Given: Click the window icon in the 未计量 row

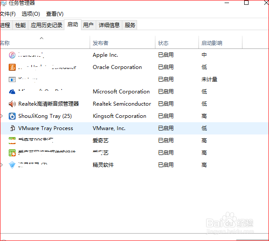Looking at the screenshot, I should click(12, 79).
